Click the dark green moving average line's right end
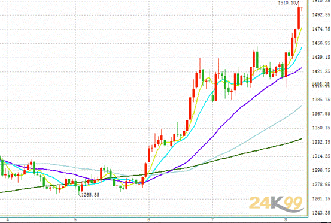Screen dimensions: 331x223 click(x=301, y=139)
